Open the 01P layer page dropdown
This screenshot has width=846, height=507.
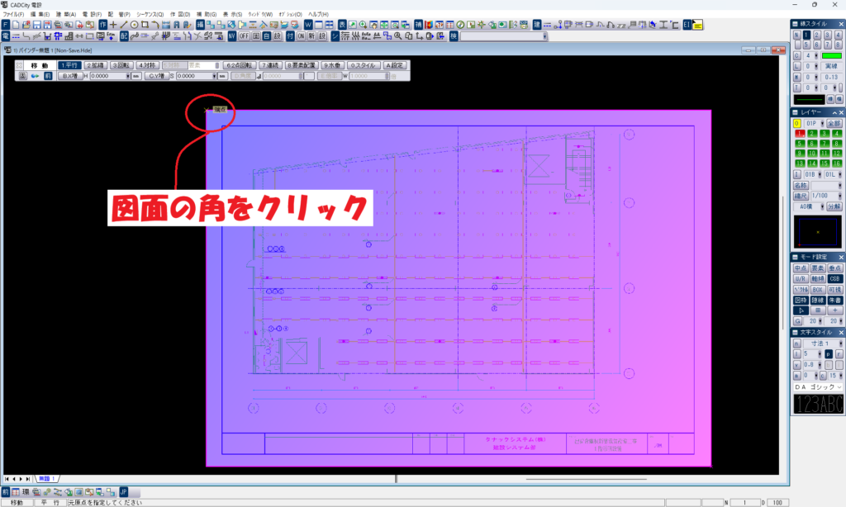[822, 124]
